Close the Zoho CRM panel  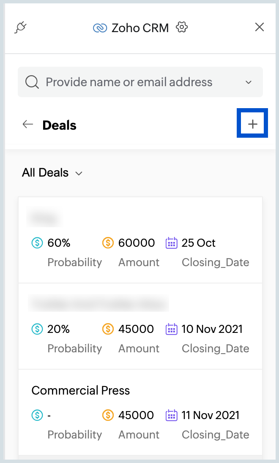click(x=259, y=27)
